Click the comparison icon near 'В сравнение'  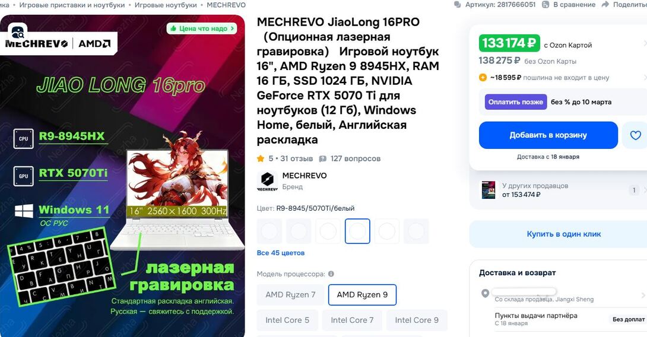545,5
